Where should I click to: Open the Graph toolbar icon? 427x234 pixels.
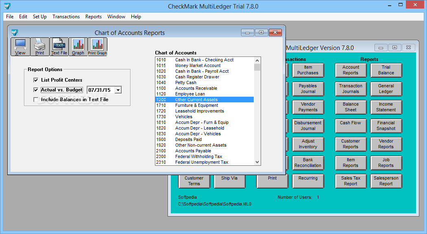tap(78, 47)
